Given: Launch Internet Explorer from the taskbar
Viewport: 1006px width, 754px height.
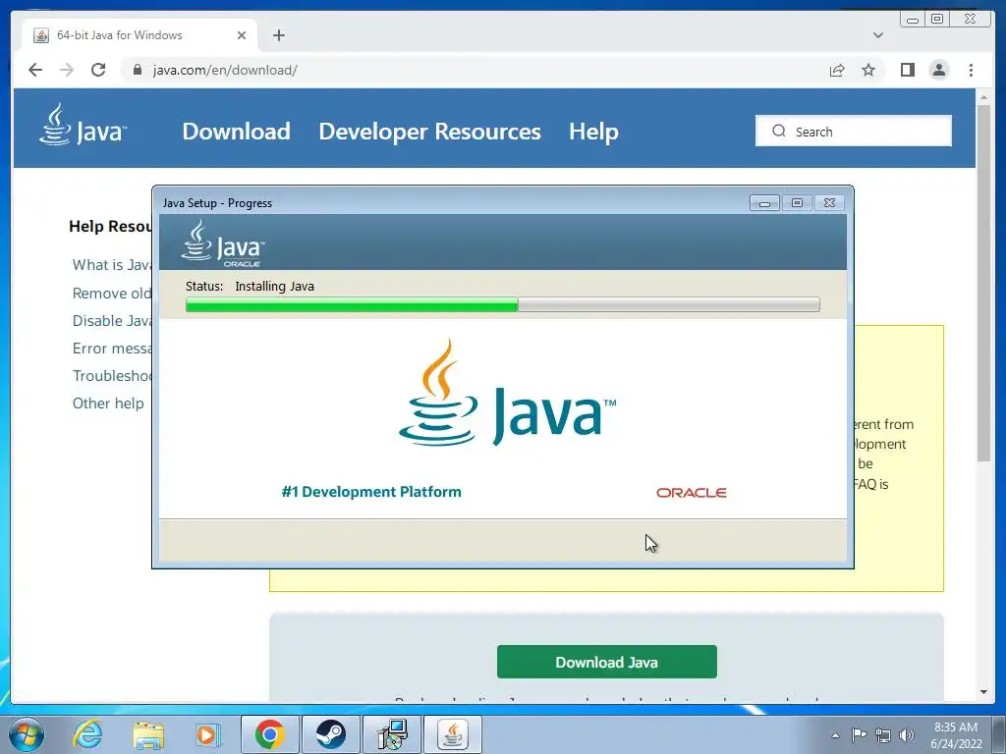Looking at the screenshot, I should coord(87,734).
